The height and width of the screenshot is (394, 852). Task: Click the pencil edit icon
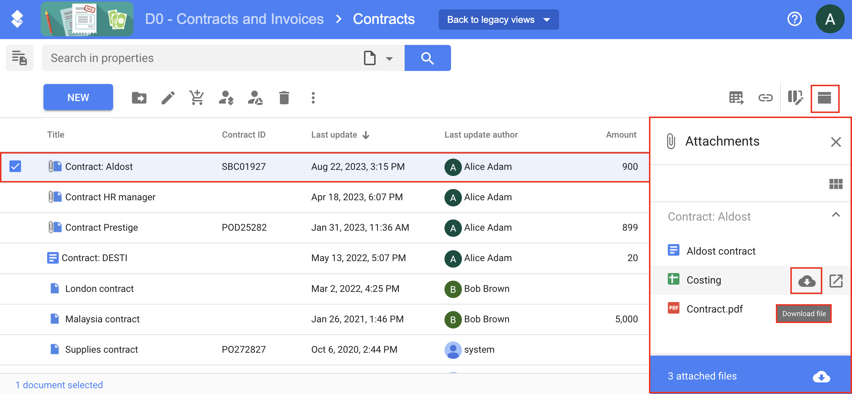[x=168, y=98]
